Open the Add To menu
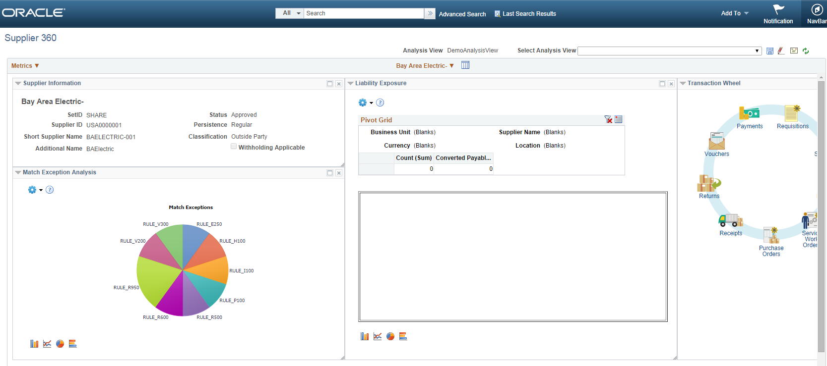Screen dimensions: 827x366 tap(735, 13)
